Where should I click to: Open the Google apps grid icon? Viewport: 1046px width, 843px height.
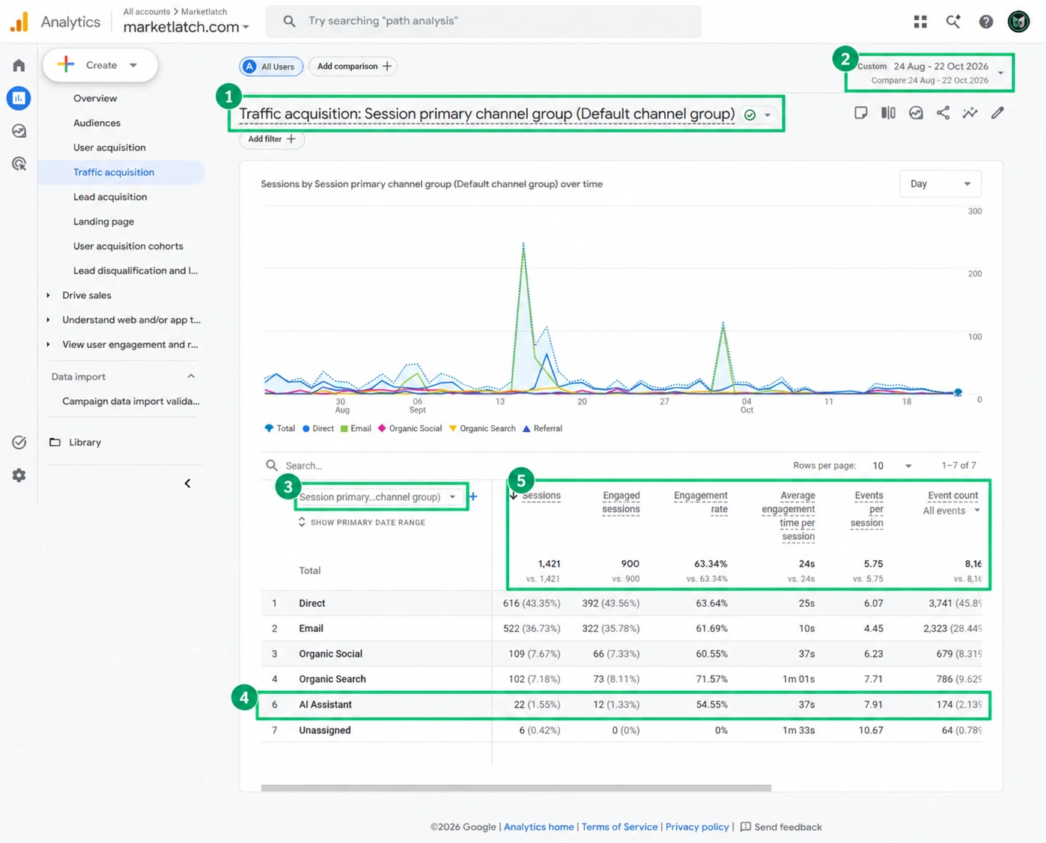pyautogui.click(x=920, y=22)
